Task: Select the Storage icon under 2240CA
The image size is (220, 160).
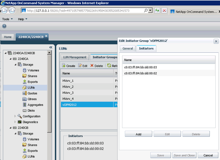Action: pos(20,65)
